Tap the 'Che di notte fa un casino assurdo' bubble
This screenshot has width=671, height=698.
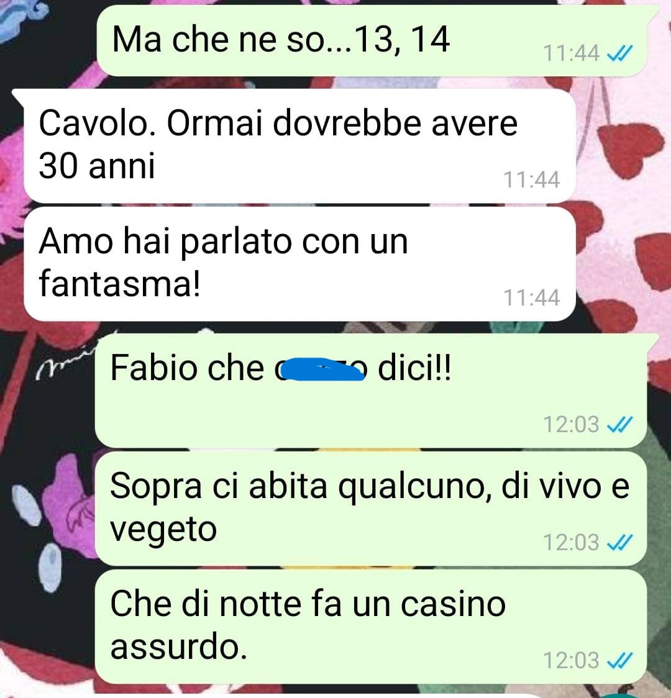371,627
